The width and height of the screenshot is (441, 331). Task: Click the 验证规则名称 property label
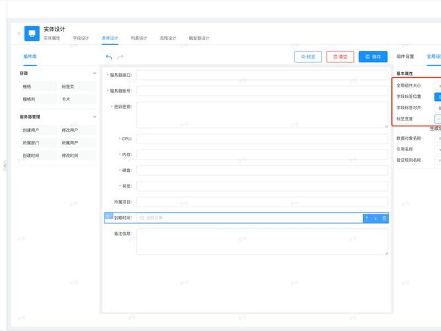[x=408, y=160]
